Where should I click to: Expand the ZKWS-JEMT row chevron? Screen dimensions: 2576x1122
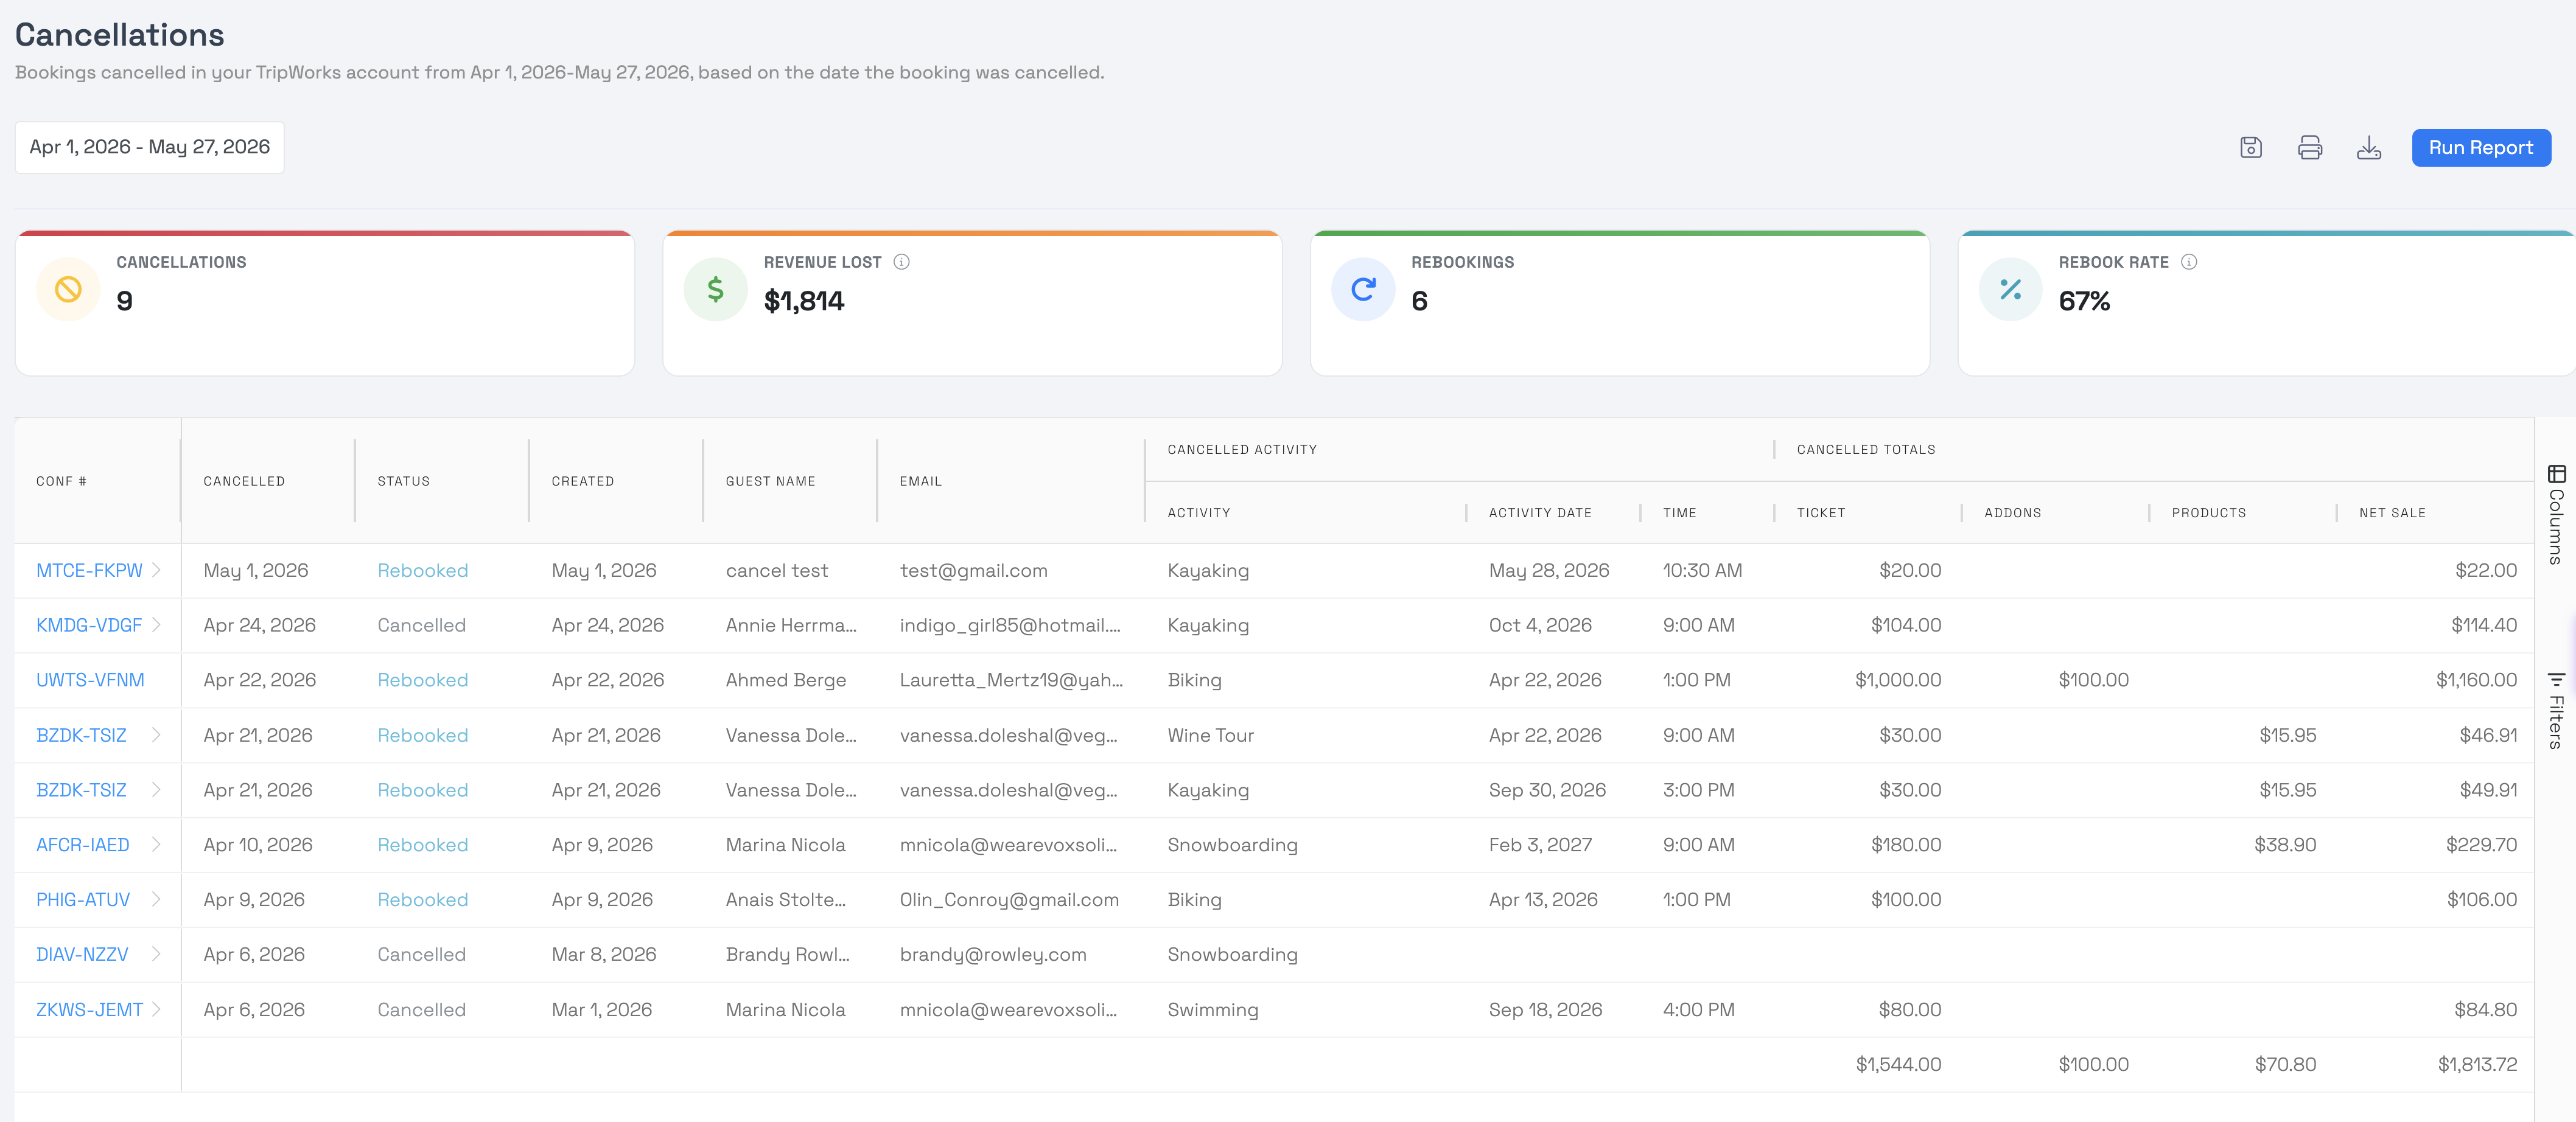(156, 1010)
